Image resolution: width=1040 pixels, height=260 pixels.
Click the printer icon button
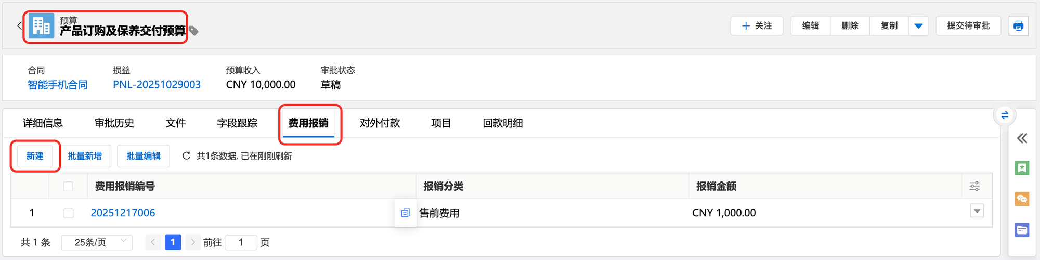coord(1018,25)
